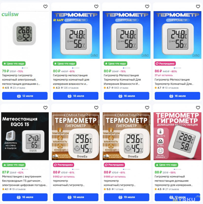The width and height of the screenshot is (203, 204).
Task: Add cuiisw thermometer to cart, 12 июля delivery
Action: tap(25, 96)
